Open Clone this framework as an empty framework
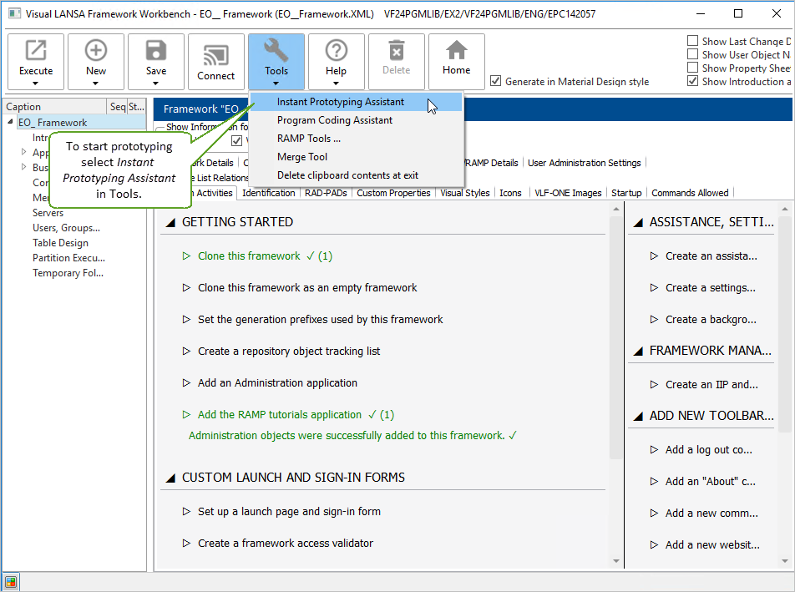Image resolution: width=795 pixels, height=592 pixels. 306,287
